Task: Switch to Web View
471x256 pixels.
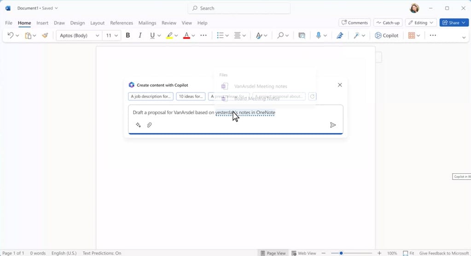Action: [304, 253]
